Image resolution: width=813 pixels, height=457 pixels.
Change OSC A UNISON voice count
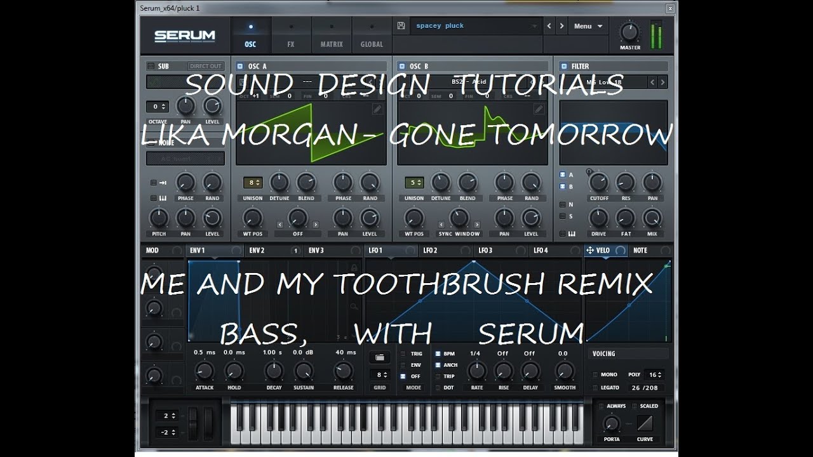(x=253, y=183)
